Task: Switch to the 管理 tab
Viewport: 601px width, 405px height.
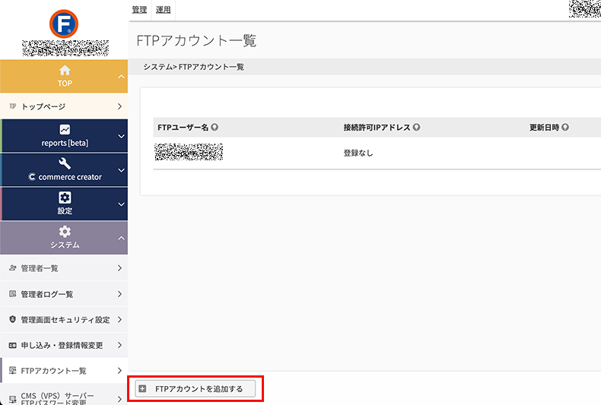Action: tap(139, 10)
